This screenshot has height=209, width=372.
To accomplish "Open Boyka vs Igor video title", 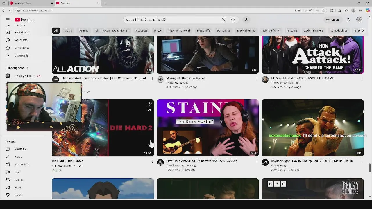I will tap(312, 161).
